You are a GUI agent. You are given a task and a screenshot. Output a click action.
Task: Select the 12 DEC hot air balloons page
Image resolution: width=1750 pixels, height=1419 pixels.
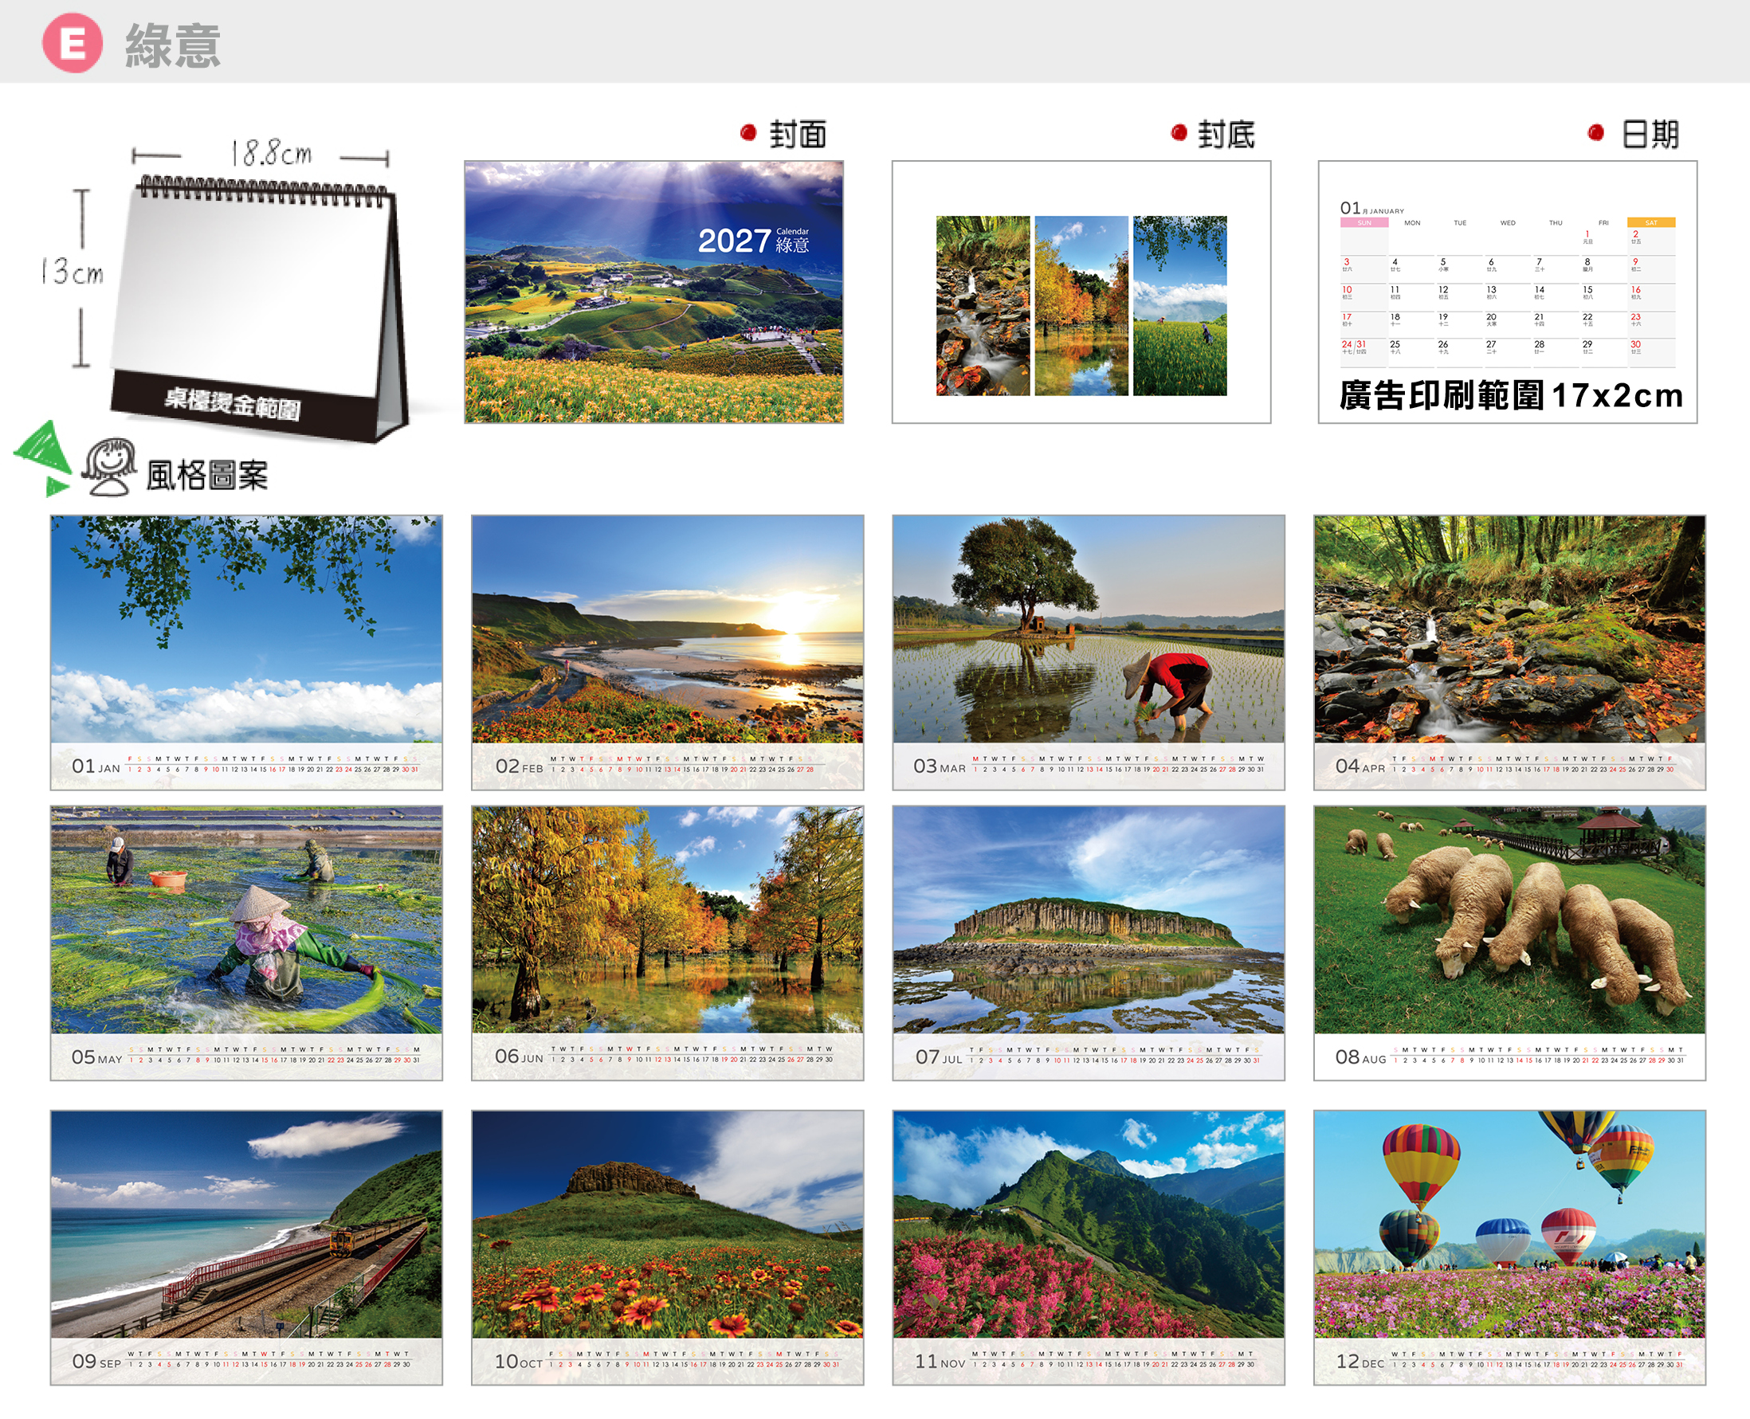(1509, 1248)
